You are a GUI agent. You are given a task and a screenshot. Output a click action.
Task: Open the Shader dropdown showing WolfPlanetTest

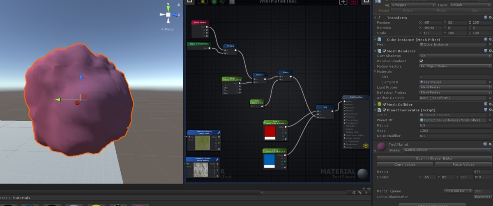pyautogui.click(x=447, y=150)
